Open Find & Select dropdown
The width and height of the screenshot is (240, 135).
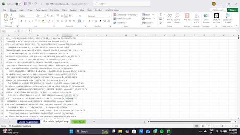tap(177, 18)
